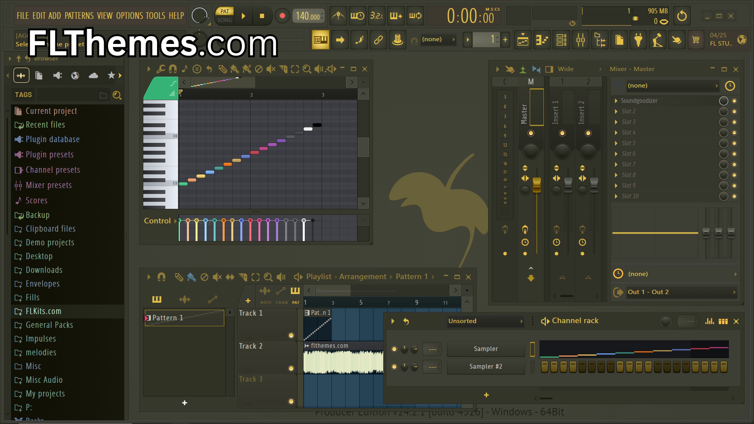Click the tempo field showing 140.000

[x=308, y=16]
